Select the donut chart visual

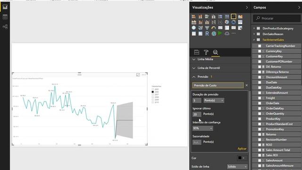pos(234,22)
